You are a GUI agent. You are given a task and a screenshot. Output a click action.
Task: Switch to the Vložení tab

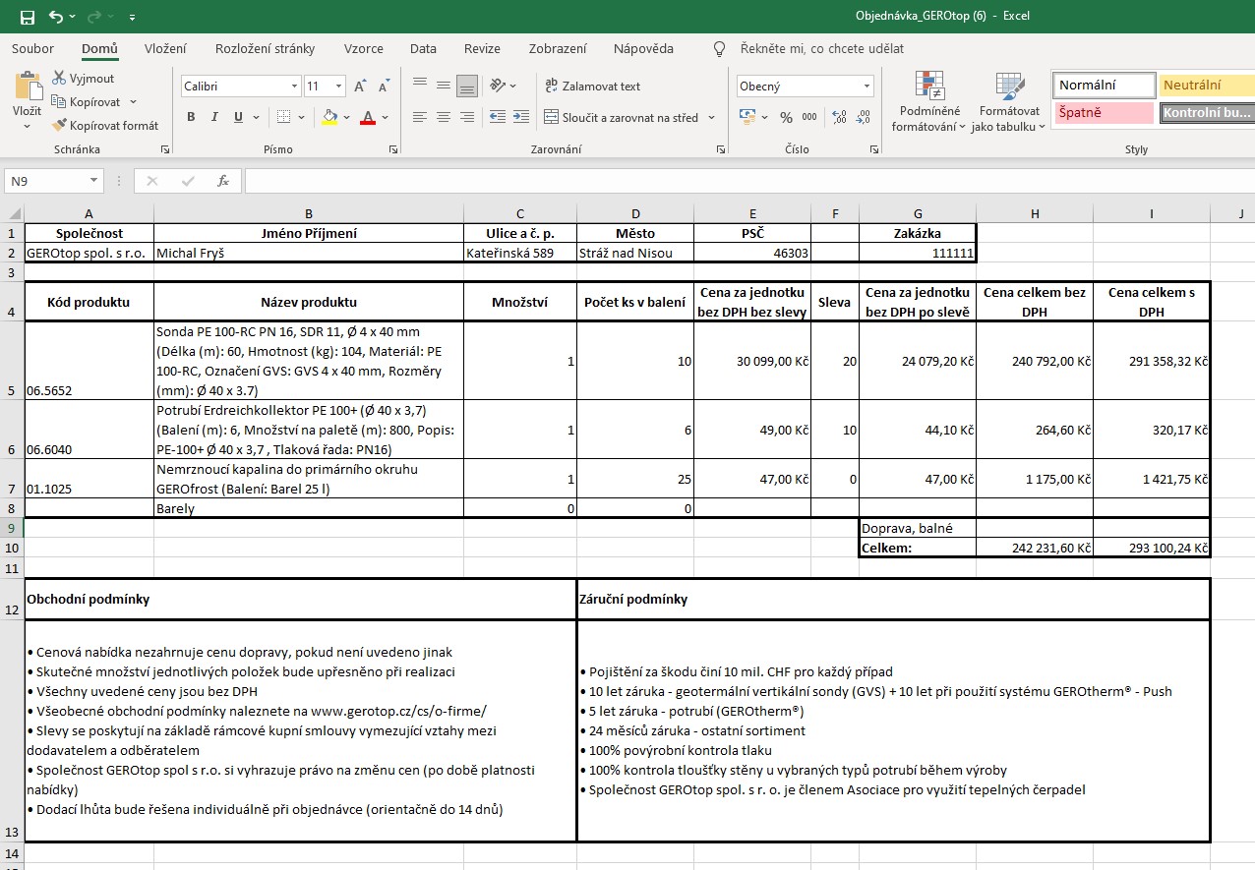(165, 48)
